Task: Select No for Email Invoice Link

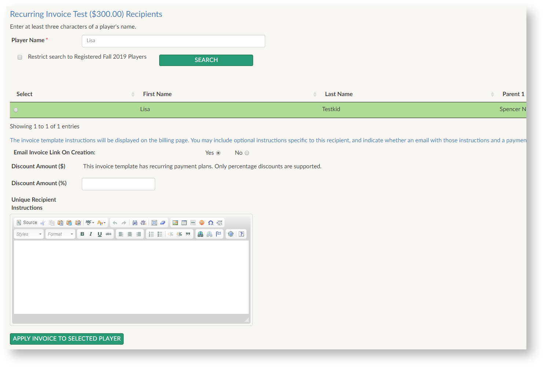Action: click(x=247, y=153)
